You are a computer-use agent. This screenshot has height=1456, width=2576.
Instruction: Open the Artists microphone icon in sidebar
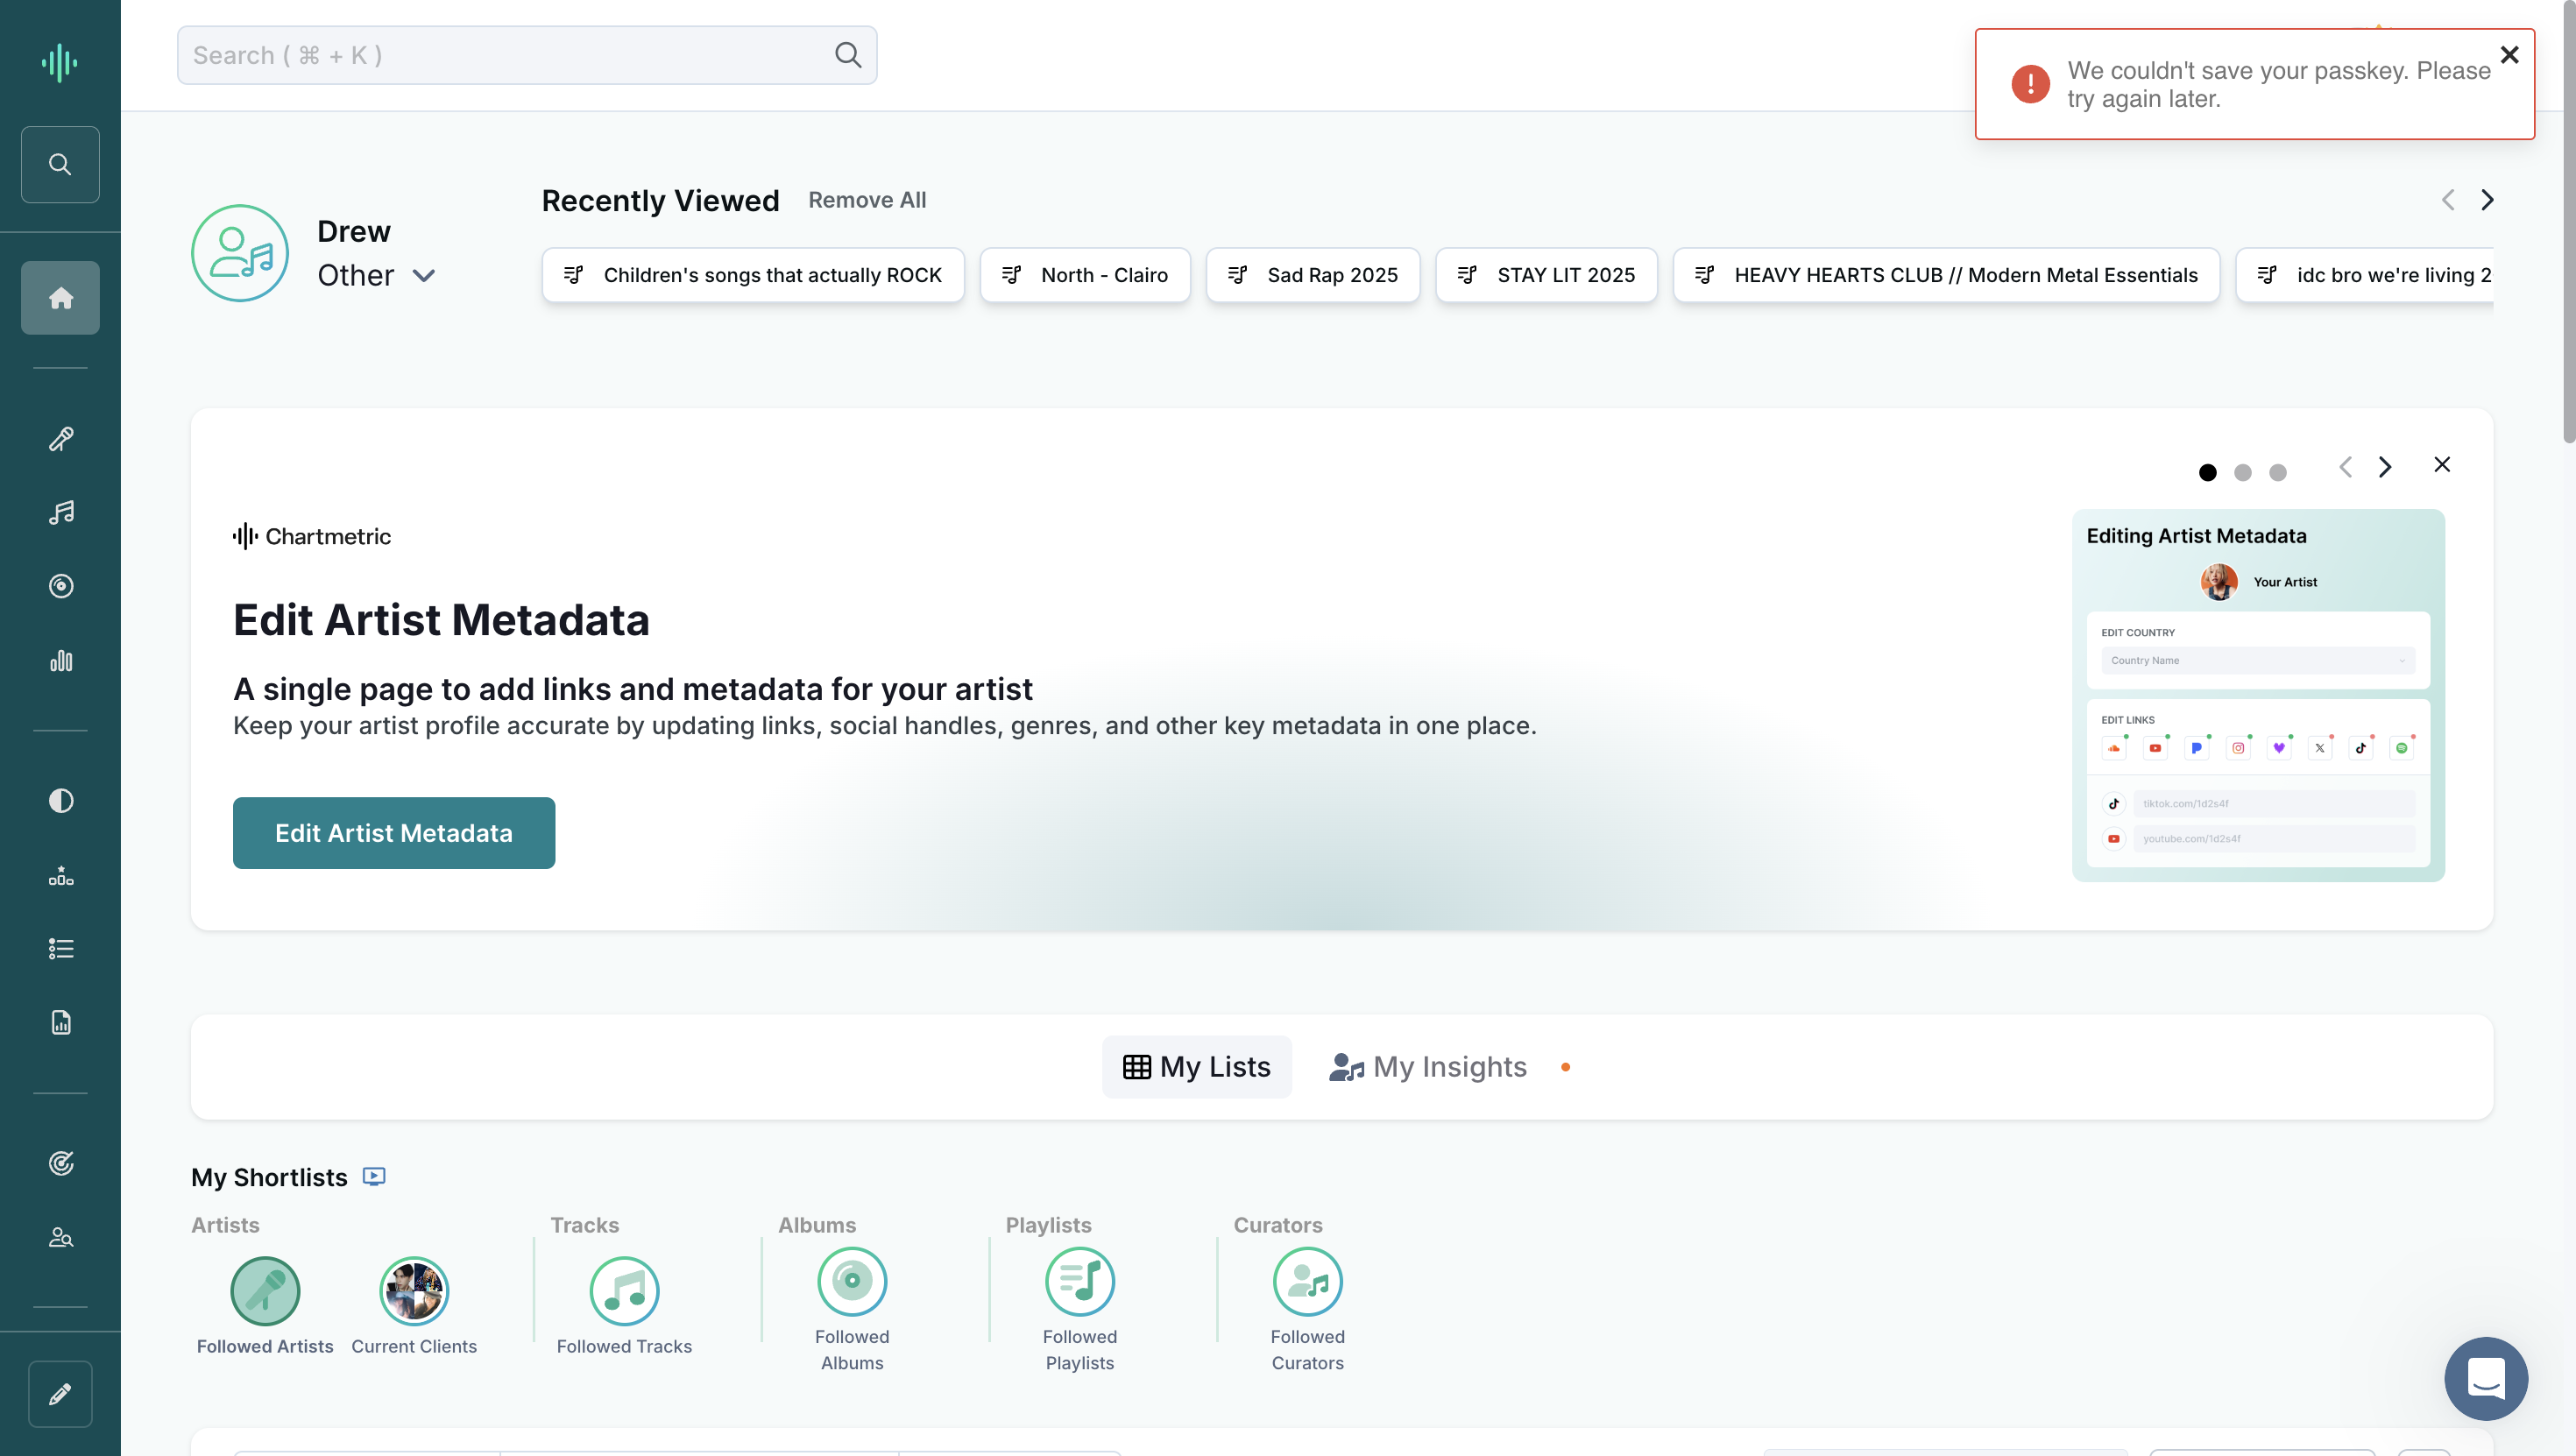point(61,439)
